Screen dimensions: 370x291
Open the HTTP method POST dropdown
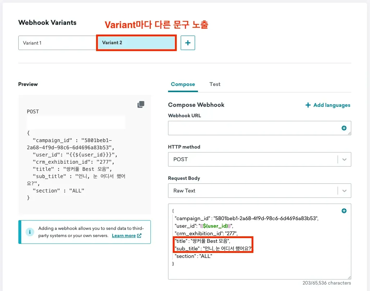(260, 159)
